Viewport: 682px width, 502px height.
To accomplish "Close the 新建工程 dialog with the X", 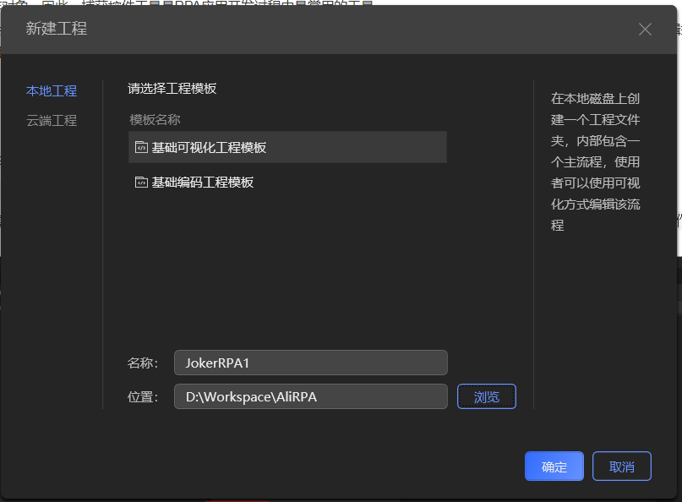I will click(645, 29).
